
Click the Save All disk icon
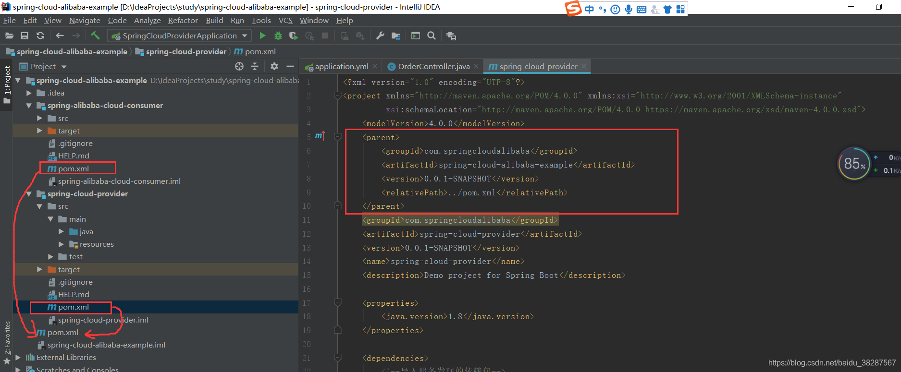[x=25, y=36]
